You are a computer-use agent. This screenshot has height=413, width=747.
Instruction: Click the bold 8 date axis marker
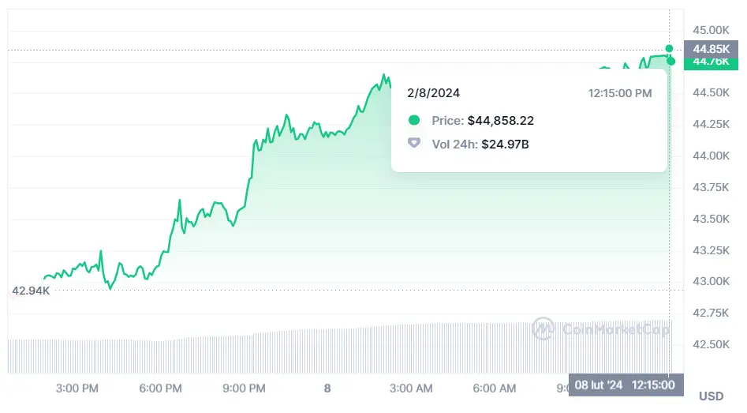pos(327,388)
